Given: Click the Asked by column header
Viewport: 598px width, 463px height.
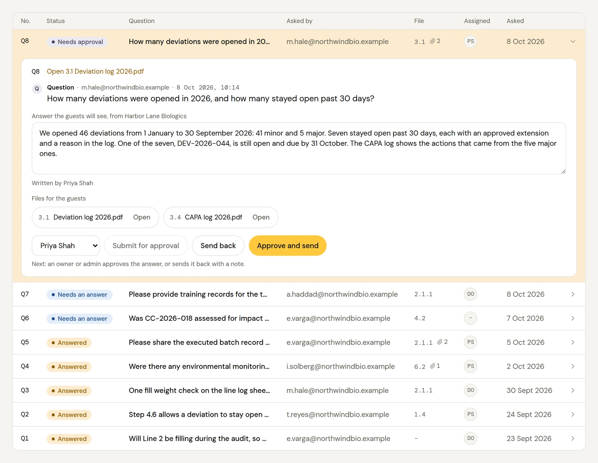Looking at the screenshot, I should 299,21.
